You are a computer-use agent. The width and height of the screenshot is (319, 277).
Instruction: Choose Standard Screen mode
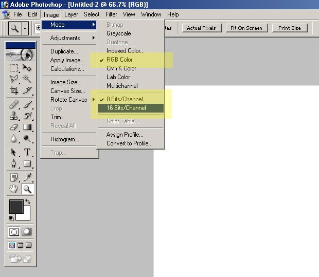pos(12,245)
